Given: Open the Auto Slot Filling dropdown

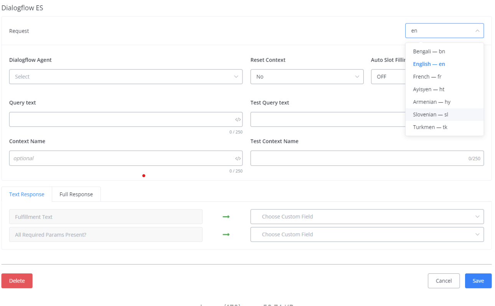Looking at the screenshot, I should 388,77.
